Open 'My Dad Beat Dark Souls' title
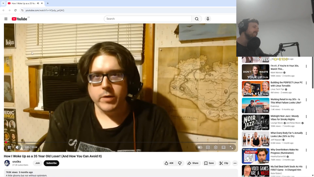The width and height of the screenshot is (314, 177). pyautogui.click(x=287, y=168)
